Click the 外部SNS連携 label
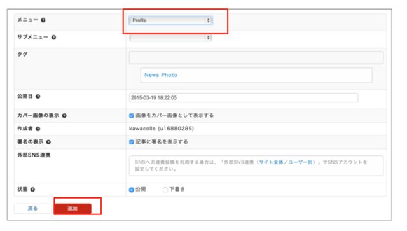407x231 pixels. coord(34,155)
